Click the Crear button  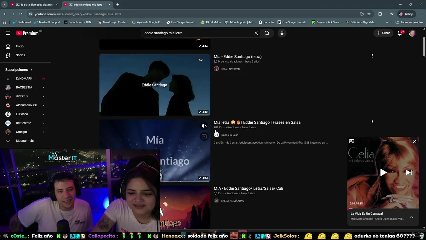[383, 33]
